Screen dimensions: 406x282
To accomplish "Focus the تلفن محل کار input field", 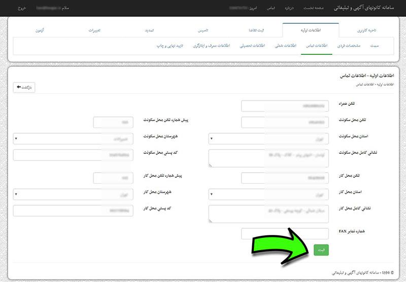I will coord(285,178).
